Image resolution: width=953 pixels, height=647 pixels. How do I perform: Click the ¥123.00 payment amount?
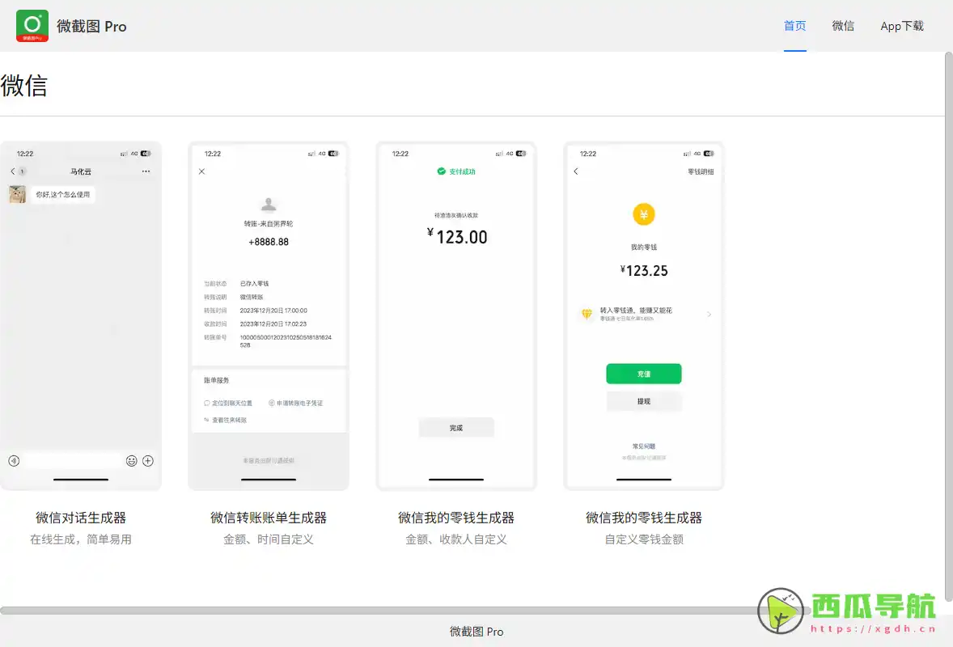[x=457, y=236]
